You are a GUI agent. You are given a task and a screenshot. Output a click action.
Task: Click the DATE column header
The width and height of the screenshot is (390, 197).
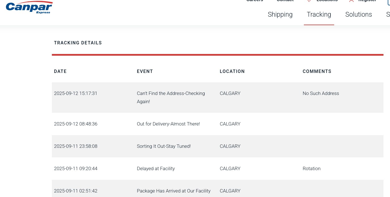60,72
